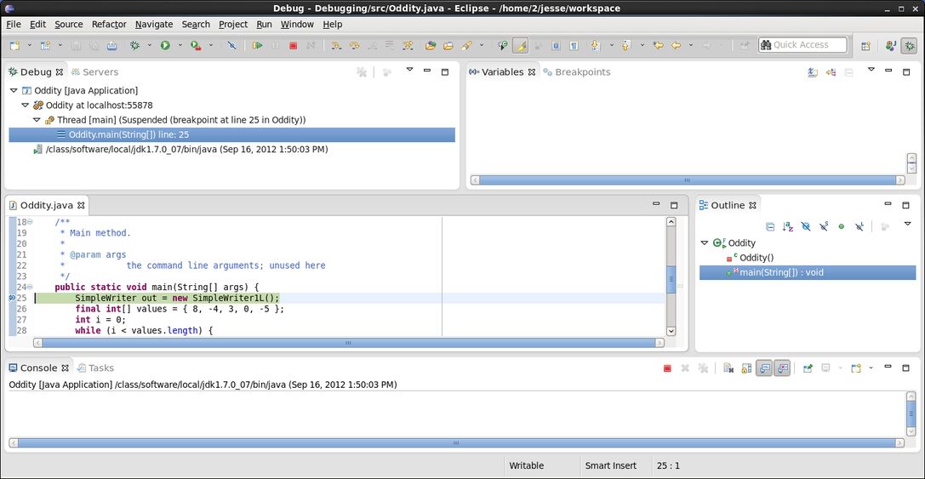Collapse the Thread [main] tree node
Image resolution: width=925 pixels, height=479 pixels.
pos(37,120)
